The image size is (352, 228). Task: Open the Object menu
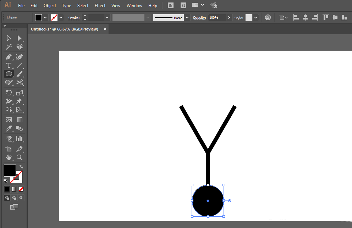click(50, 6)
